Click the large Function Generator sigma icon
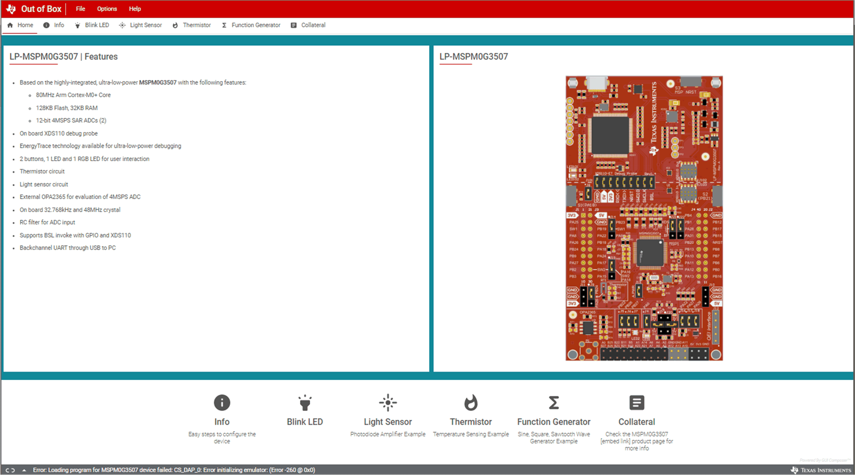The image size is (855, 475). [554, 402]
